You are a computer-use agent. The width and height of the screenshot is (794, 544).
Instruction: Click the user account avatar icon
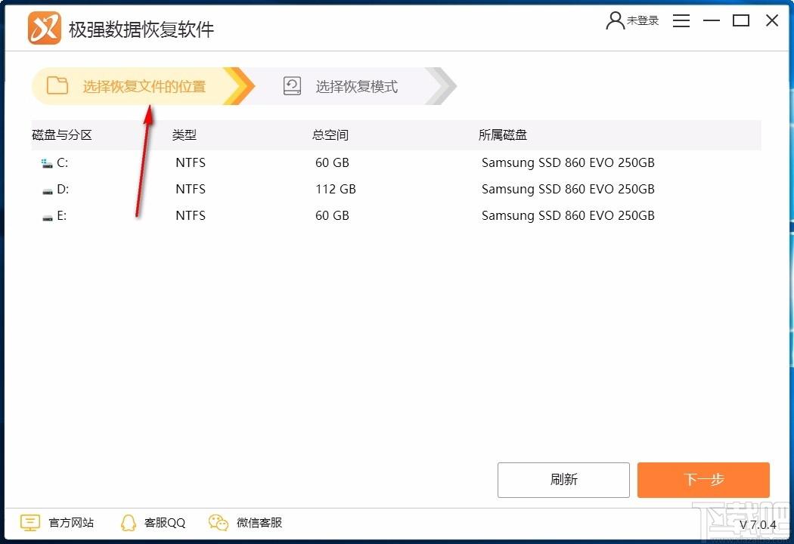(x=615, y=21)
